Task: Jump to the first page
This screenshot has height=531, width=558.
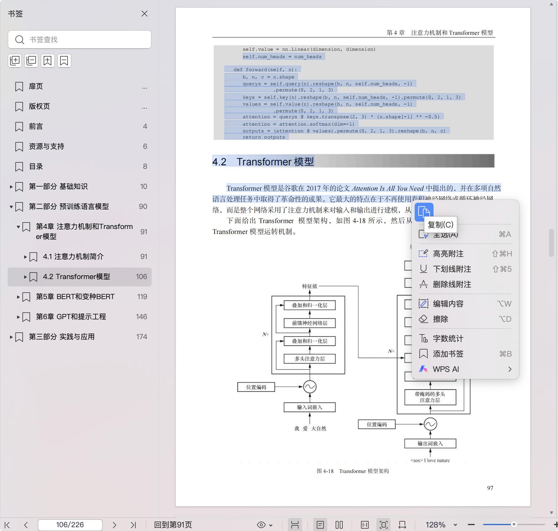Action: tap(7, 525)
